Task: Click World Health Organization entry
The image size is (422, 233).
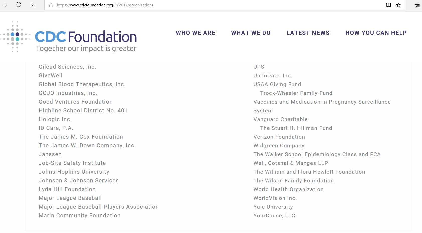Action: click(x=288, y=189)
